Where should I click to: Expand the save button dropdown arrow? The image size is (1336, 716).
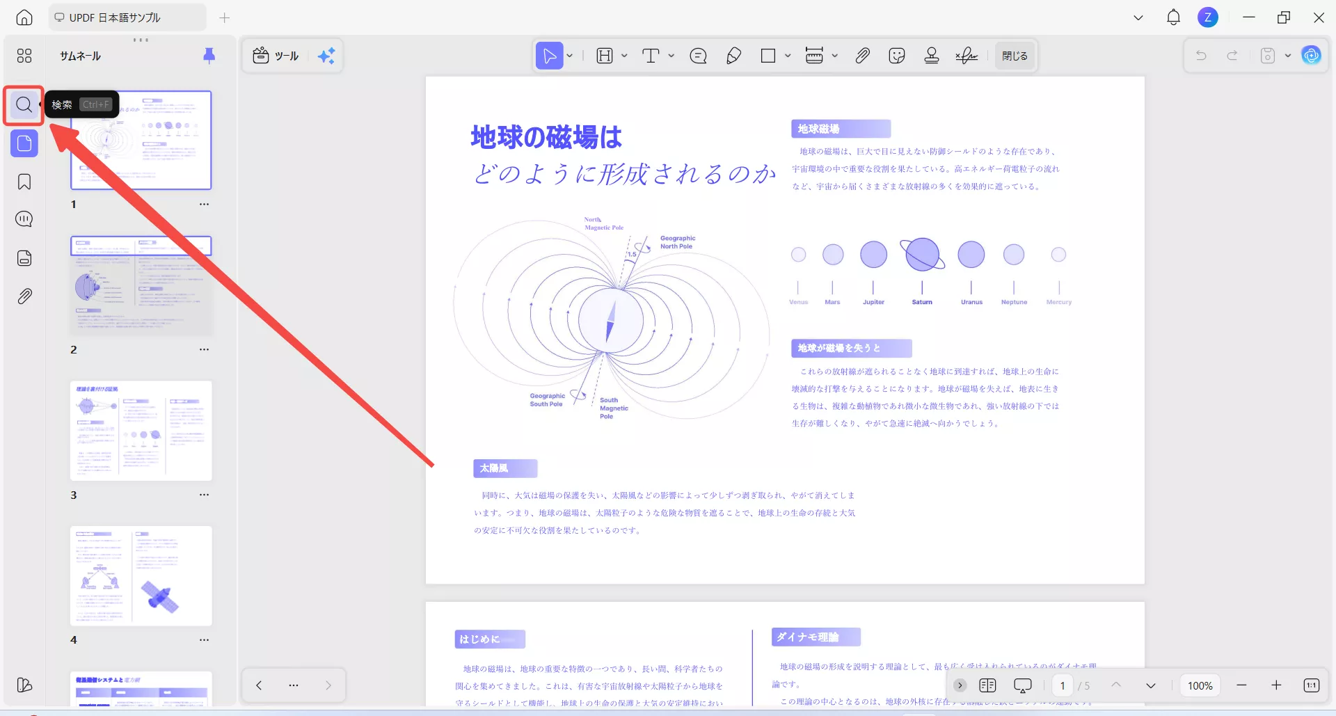pos(1287,56)
